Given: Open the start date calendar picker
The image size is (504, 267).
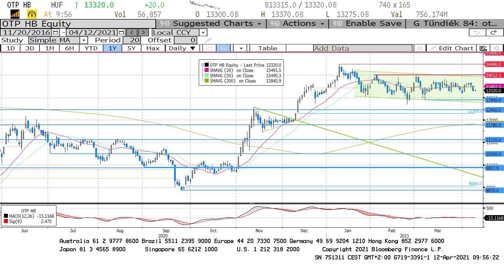Looking at the screenshot, I should [55, 33].
